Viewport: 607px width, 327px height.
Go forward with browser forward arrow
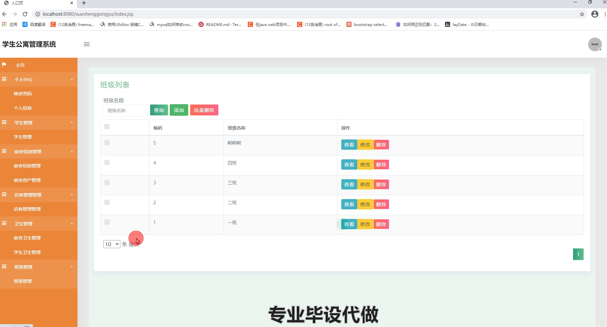click(x=15, y=14)
